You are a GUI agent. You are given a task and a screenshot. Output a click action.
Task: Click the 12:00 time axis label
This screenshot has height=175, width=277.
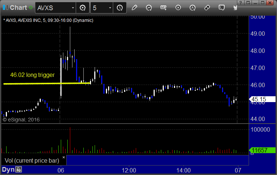pyautogui.click(x=129, y=170)
